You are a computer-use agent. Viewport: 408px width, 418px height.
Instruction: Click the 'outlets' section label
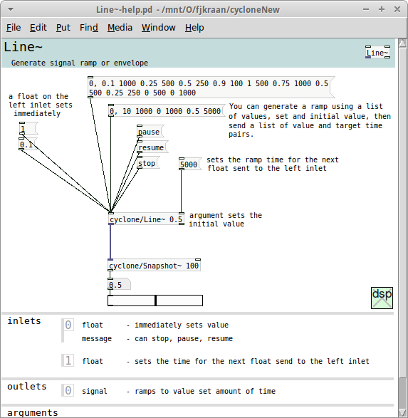(27, 386)
